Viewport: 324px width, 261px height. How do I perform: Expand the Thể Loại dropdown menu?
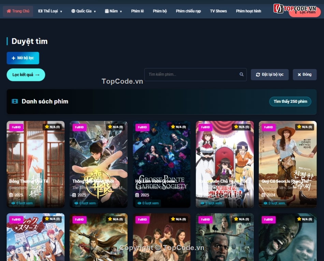tap(50, 11)
